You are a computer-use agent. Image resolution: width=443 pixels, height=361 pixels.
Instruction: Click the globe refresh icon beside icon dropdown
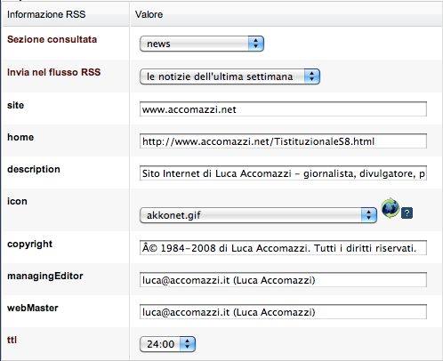point(391,208)
